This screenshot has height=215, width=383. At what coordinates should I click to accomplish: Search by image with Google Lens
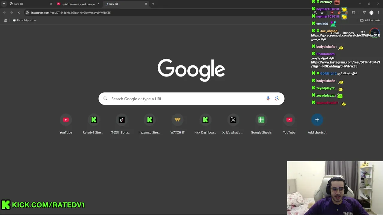tap(277, 99)
